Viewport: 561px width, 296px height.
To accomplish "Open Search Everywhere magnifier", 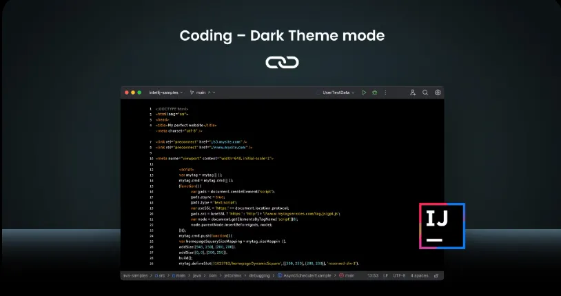I will pyautogui.click(x=425, y=92).
